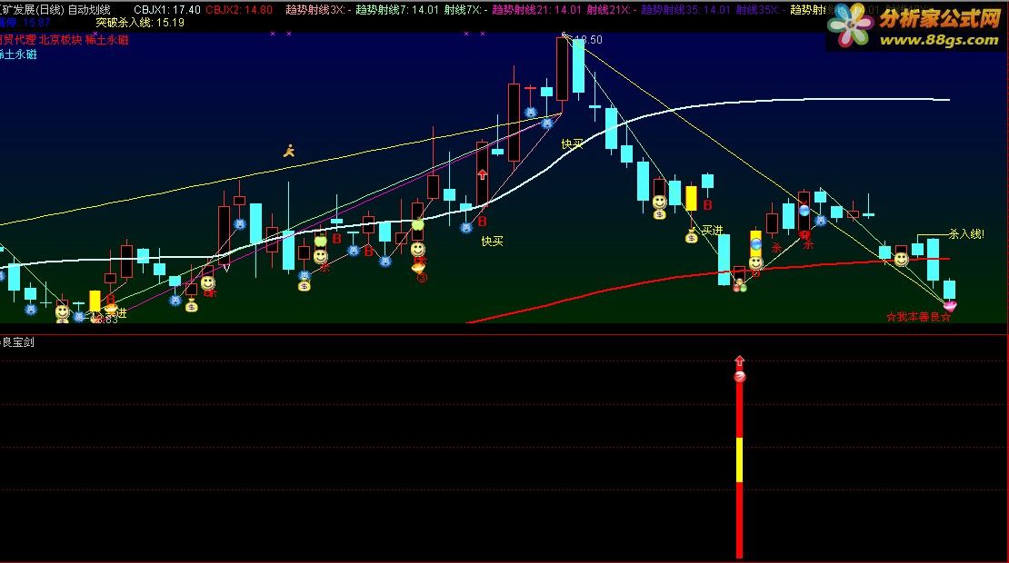Viewport: 1009px width, 563px height.
Task: Click the 趋势射线3X readout
Action: pos(318,10)
